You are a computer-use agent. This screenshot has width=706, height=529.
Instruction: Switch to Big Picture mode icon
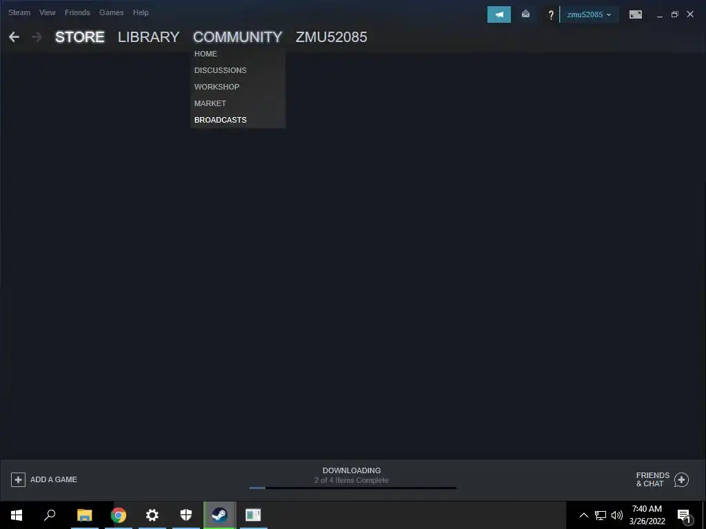pos(635,14)
